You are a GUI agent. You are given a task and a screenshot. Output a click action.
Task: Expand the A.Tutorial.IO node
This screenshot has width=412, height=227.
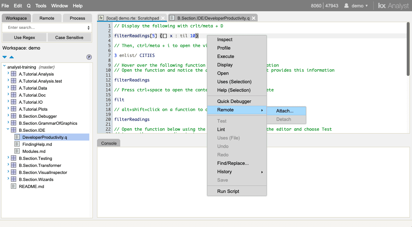[x=8, y=102]
